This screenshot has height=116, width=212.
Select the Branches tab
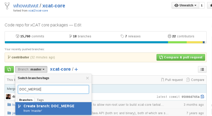click(26, 100)
